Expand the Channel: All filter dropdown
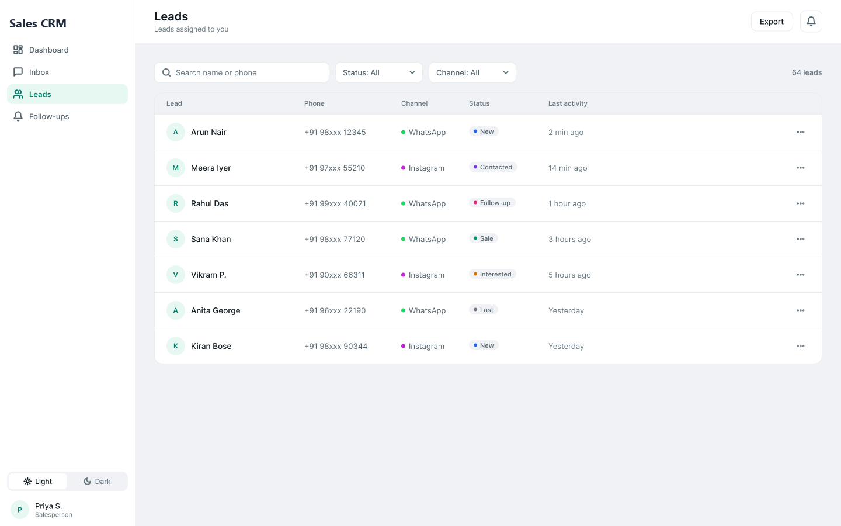 472,72
